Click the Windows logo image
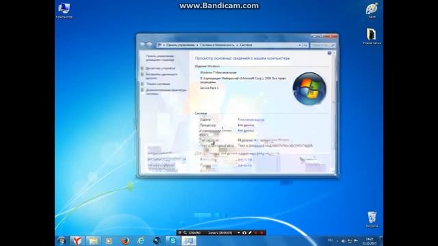This screenshot has width=438, height=246. coord(309,88)
